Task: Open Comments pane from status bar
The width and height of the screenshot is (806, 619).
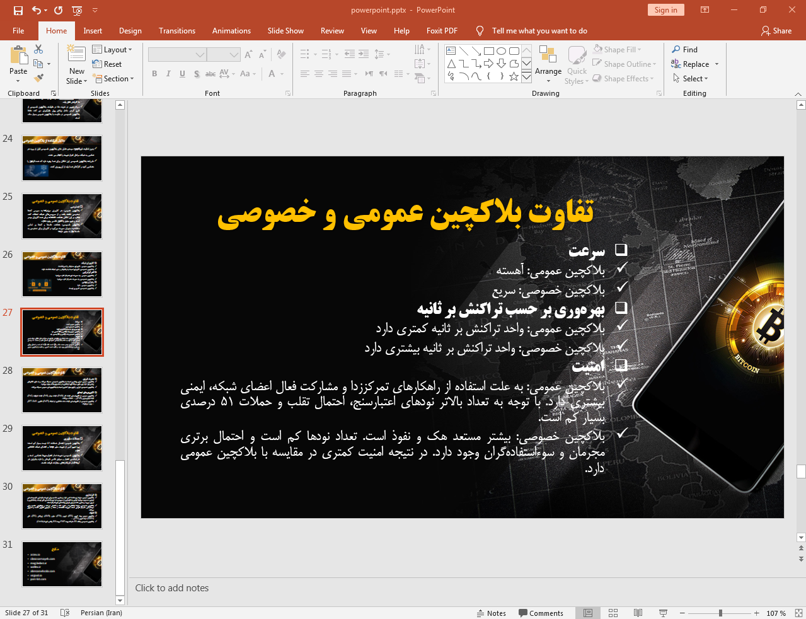Action: click(541, 613)
